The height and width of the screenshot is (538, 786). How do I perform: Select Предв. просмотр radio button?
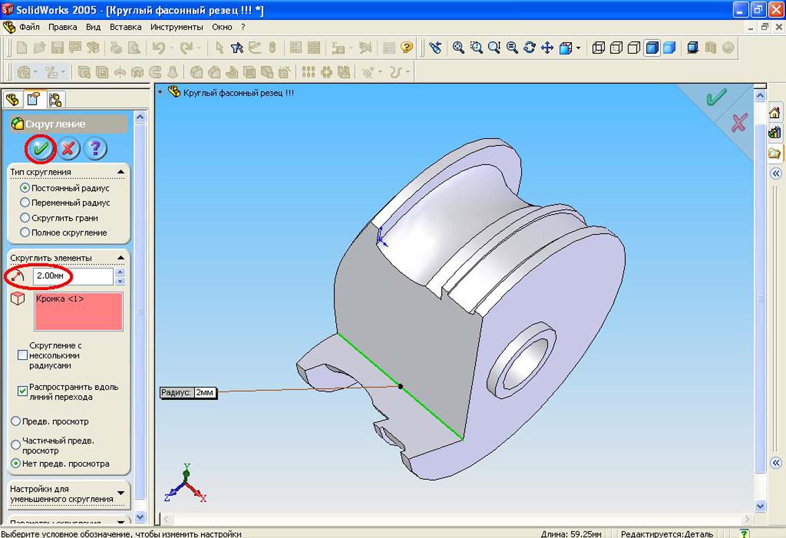coord(15,421)
